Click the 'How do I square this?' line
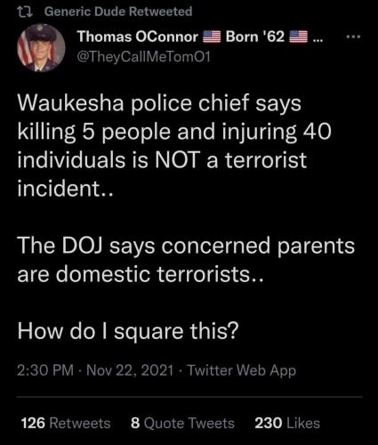Screen dimensions: 378x445 tap(128, 331)
